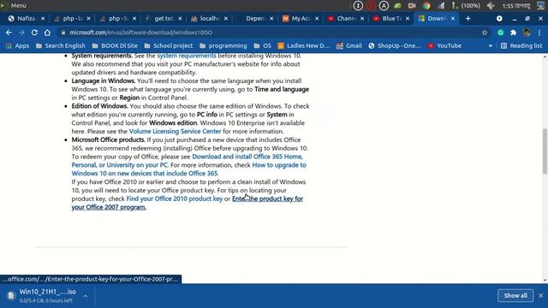This screenshot has width=548, height=308.
Task: Show more bookmarks with the overflow chevron
Action: pyautogui.click(x=491, y=45)
